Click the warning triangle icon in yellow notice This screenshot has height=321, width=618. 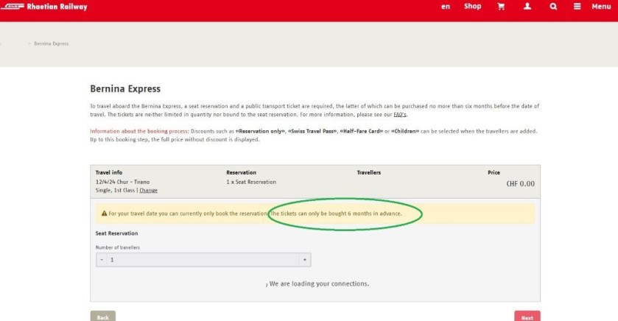(104, 214)
